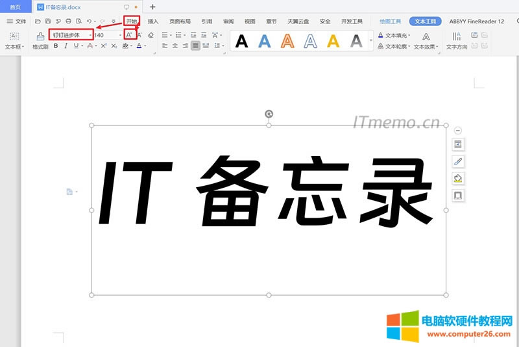Click the rotation handle above the text box

[x=269, y=114]
